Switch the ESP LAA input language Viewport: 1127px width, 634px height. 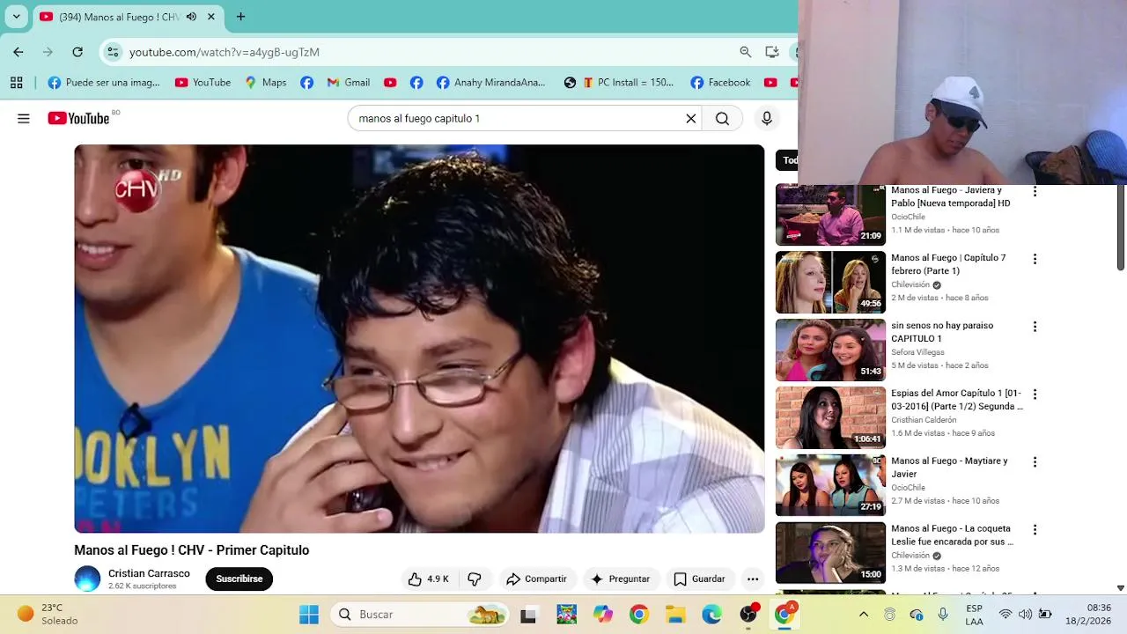pyautogui.click(x=974, y=615)
